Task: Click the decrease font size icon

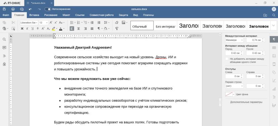Action: pos(56,22)
